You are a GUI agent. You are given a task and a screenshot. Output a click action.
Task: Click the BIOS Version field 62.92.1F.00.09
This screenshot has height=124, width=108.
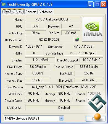coord(49,40)
